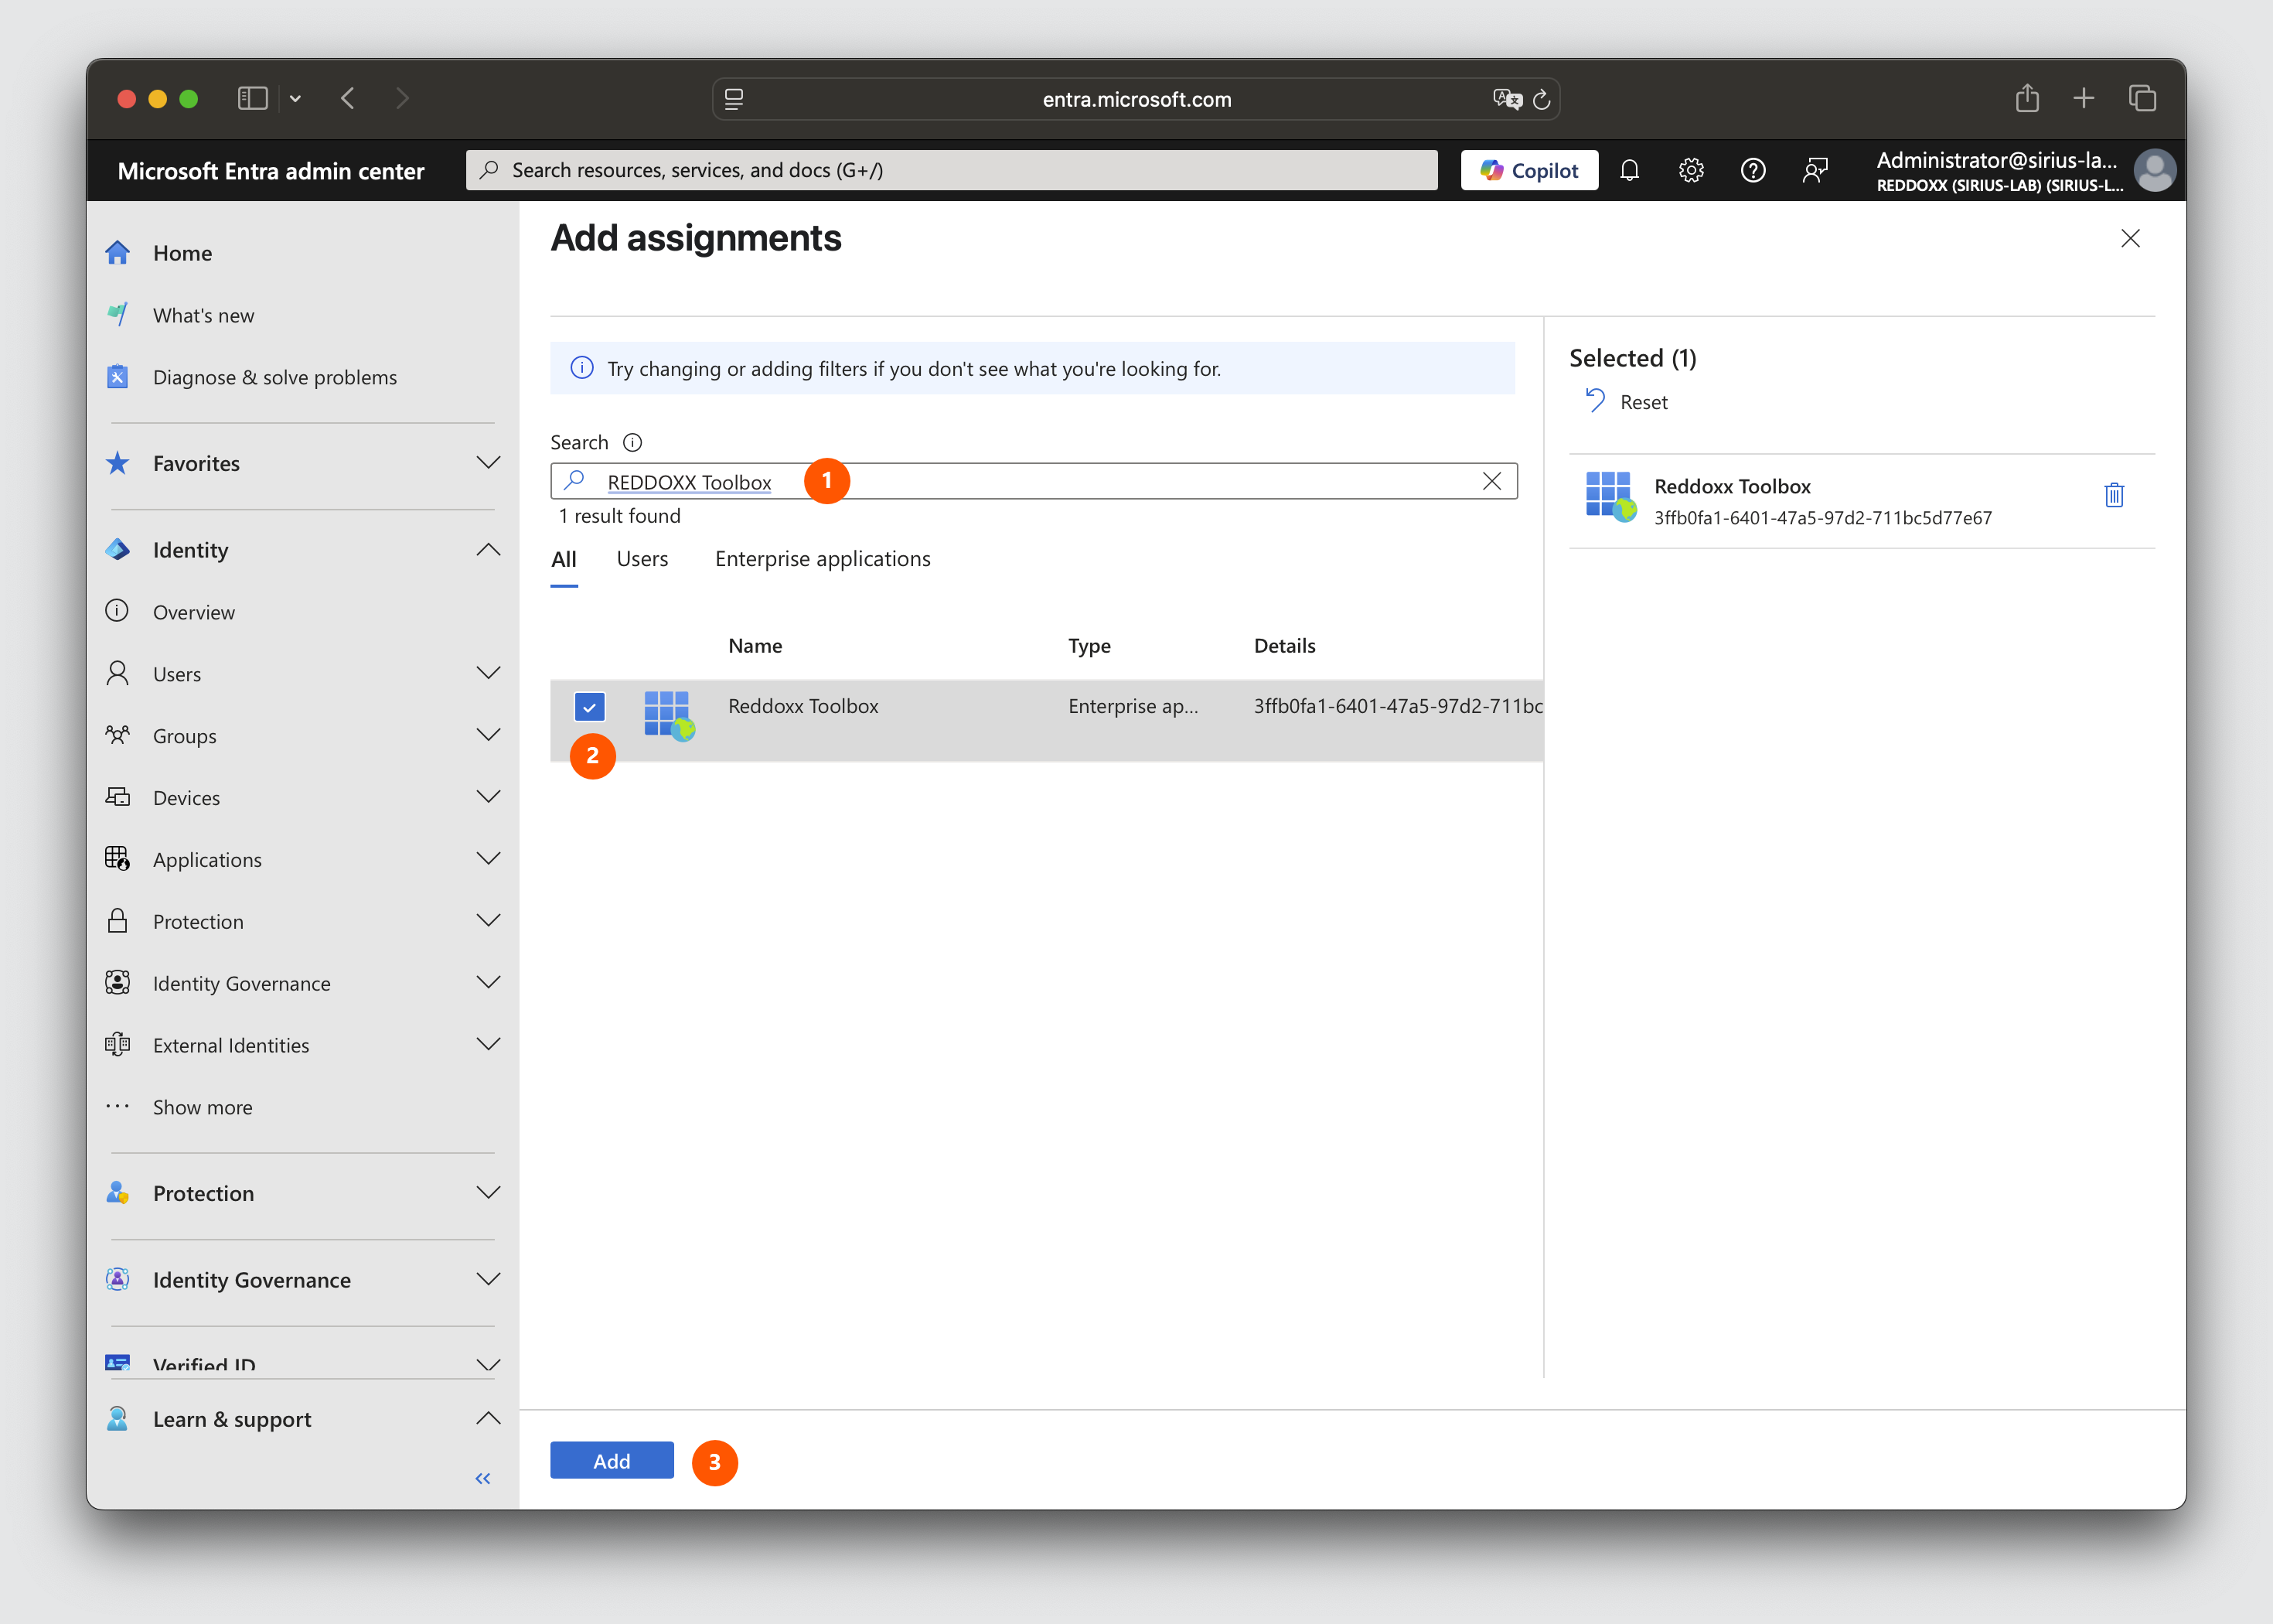Switch to Enterprise applications tab

(x=823, y=559)
